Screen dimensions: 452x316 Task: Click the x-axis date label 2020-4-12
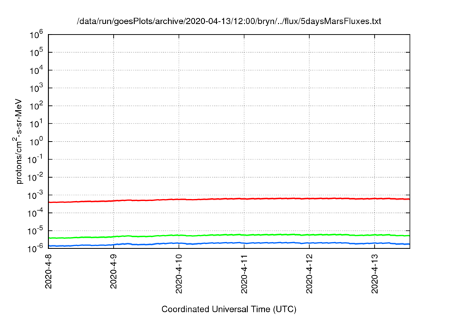pos(309,274)
